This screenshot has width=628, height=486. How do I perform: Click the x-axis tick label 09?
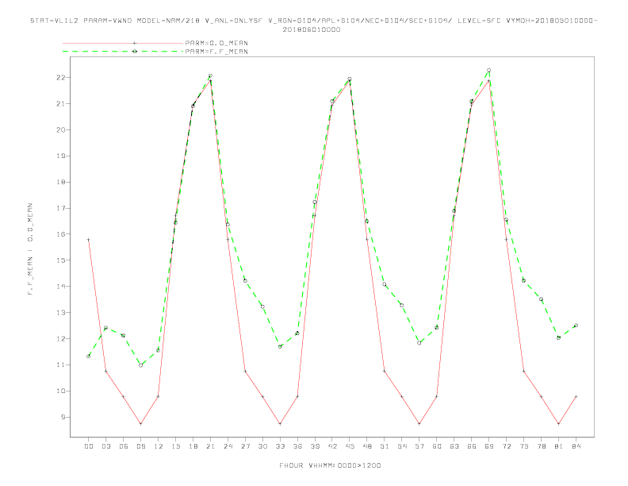[x=140, y=446]
